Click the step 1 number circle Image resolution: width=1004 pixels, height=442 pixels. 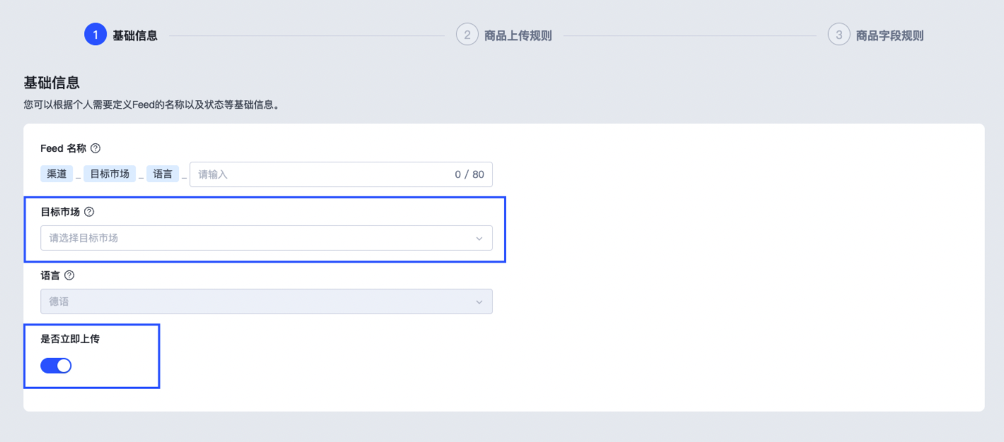click(95, 35)
